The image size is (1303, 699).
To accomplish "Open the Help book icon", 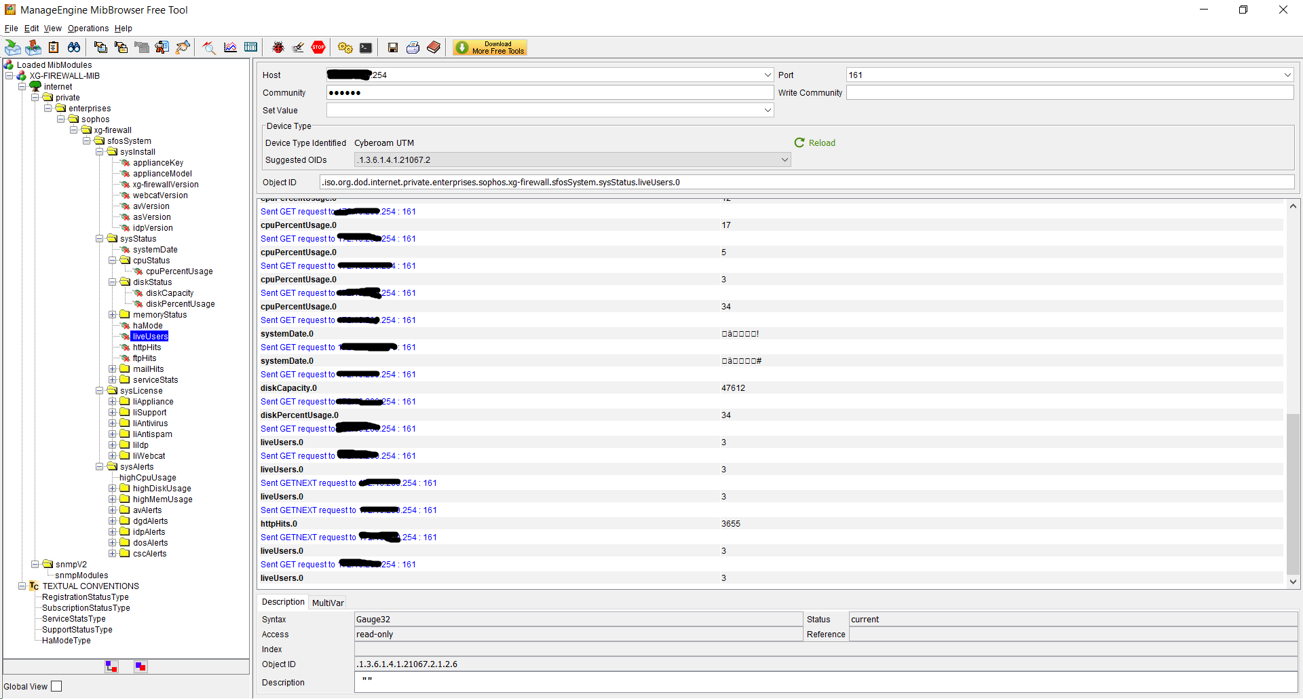I will 434,48.
